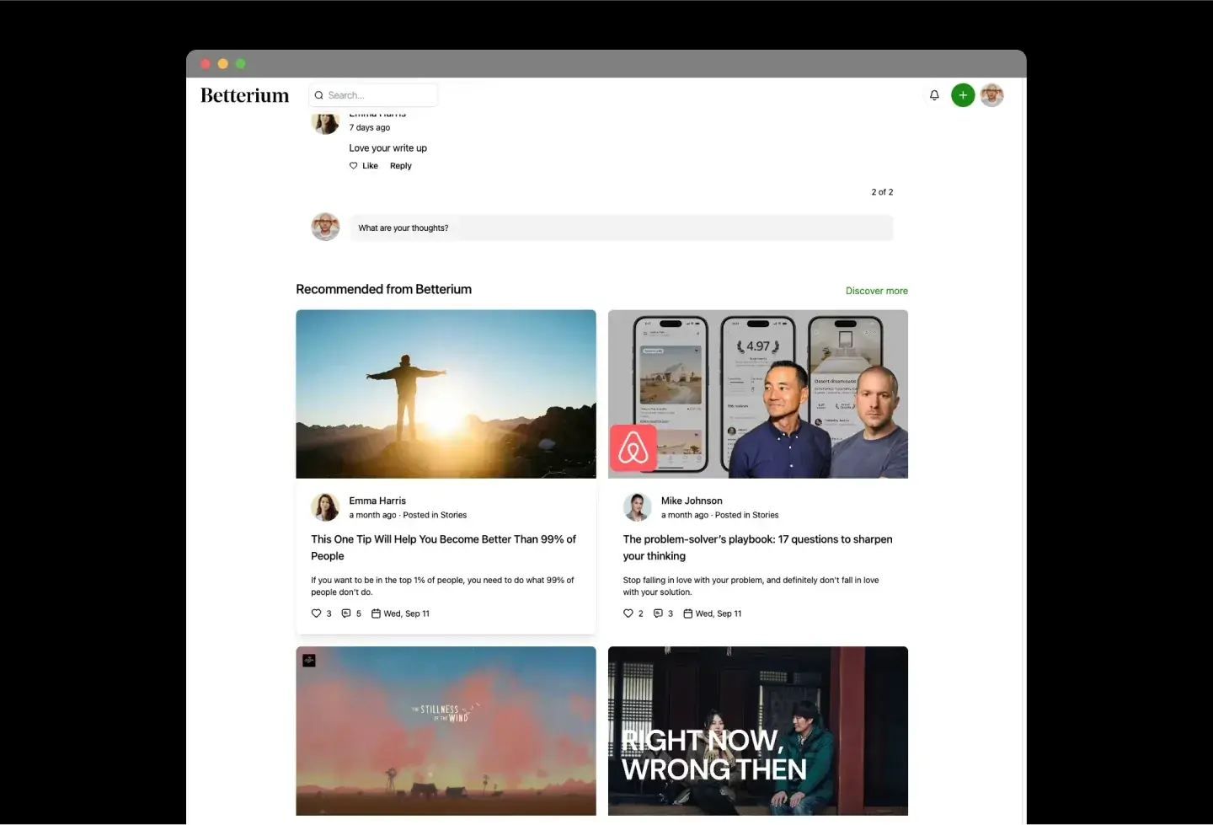Click the 'Love your write up' comment text
1213x825 pixels.
click(388, 148)
